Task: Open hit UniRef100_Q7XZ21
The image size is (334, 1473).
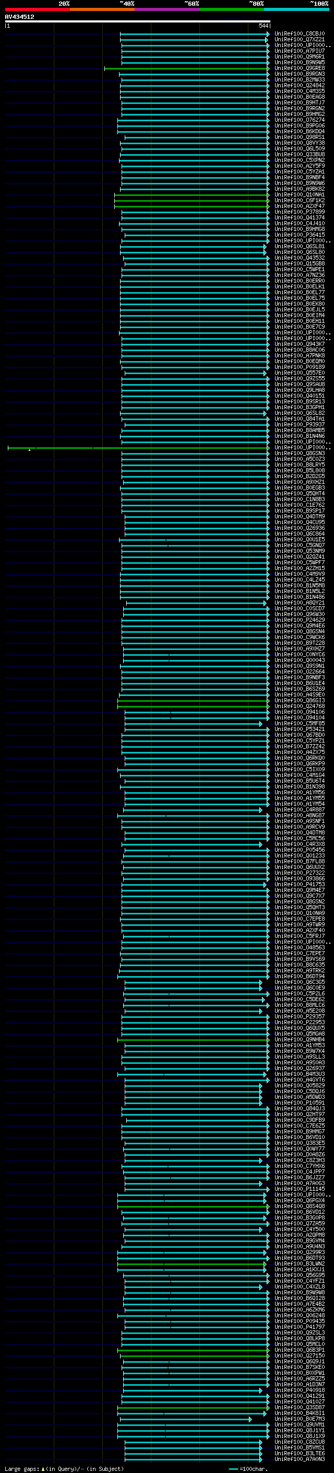Action: pos(299,40)
